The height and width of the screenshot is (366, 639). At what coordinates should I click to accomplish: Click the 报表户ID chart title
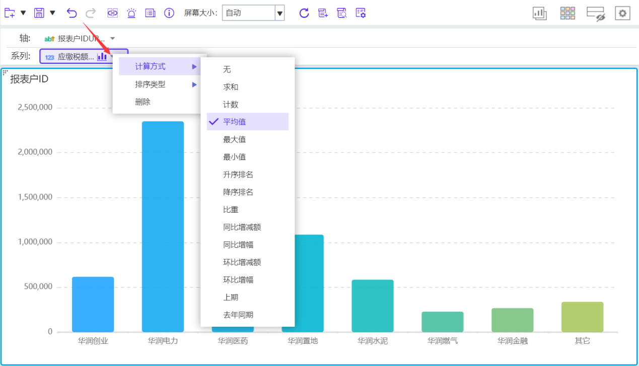pyautogui.click(x=29, y=79)
